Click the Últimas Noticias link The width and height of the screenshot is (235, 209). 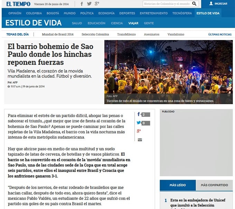pos(220,34)
